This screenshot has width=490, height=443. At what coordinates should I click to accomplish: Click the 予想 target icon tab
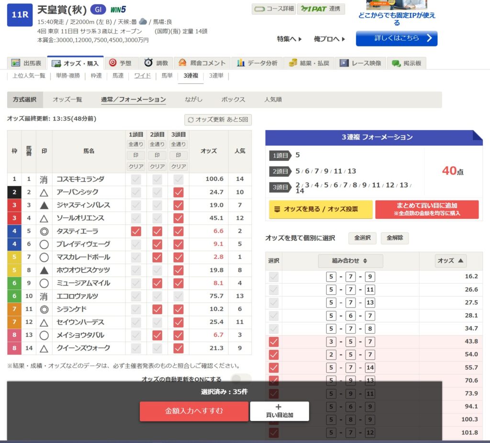pos(113,63)
